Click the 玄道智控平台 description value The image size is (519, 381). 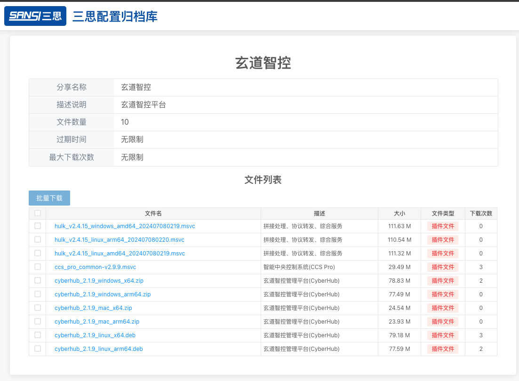coord(144,105)
